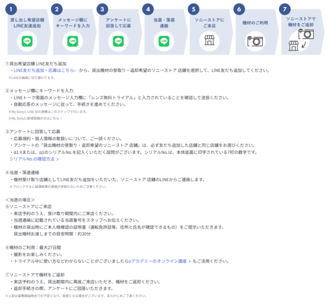The image size is (330, 306).
Task: Click the store icon in step 7 panel
Action: pyautogui.click(x=293, y=46)
